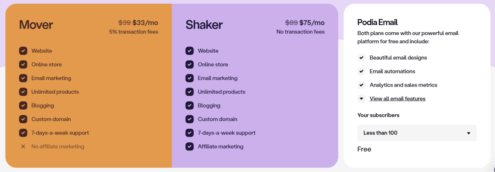Click the checkmark icon beside Beautiful email designs
495x172 pixels.
click(361, 58)
